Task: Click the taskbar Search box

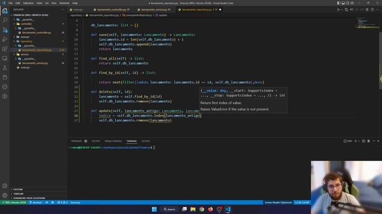Action: (x=170, y=209)
